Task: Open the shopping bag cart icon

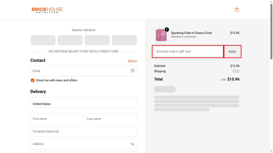Action: (x=237, y=10)
